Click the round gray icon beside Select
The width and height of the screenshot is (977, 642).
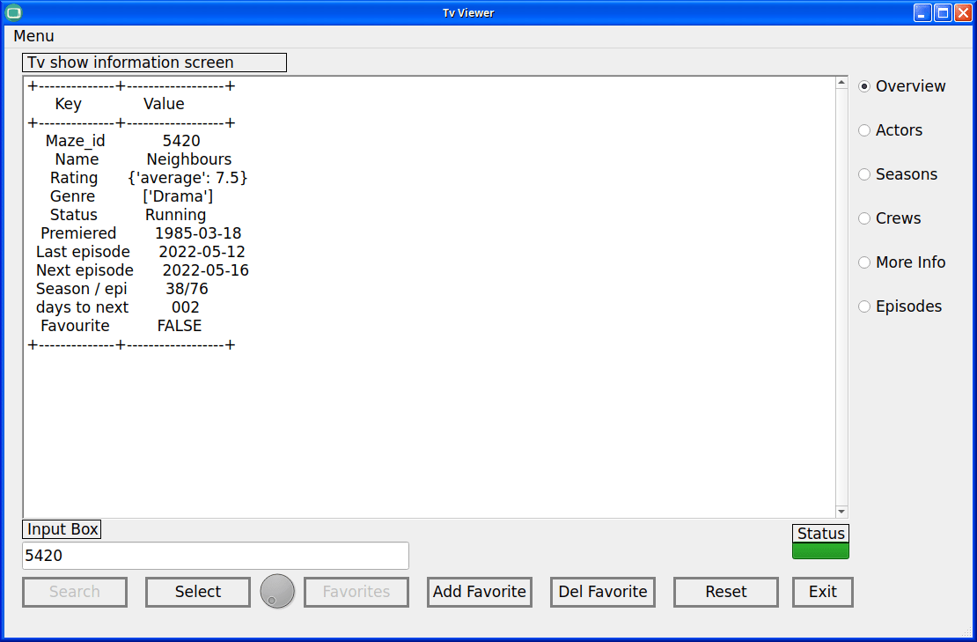point(277,592)
